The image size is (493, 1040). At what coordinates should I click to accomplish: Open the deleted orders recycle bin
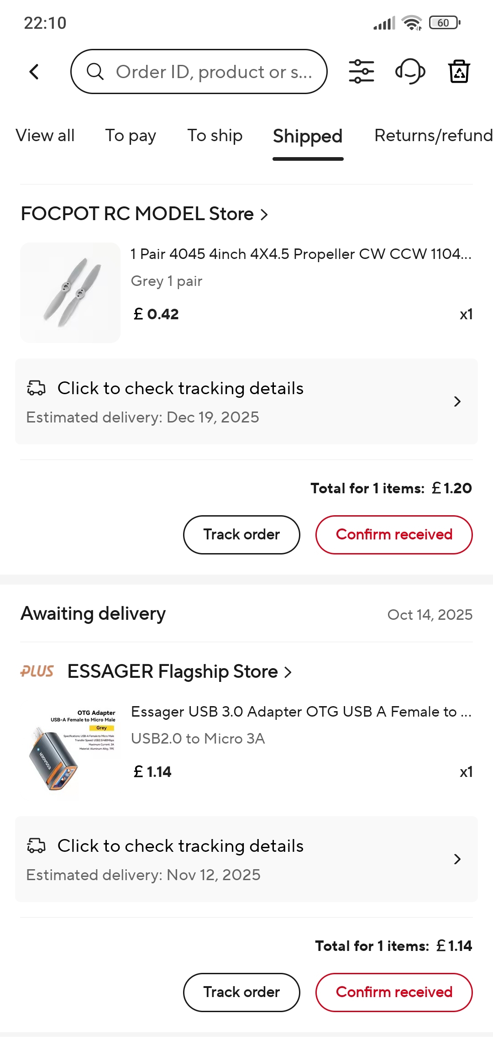coord(459,72)
